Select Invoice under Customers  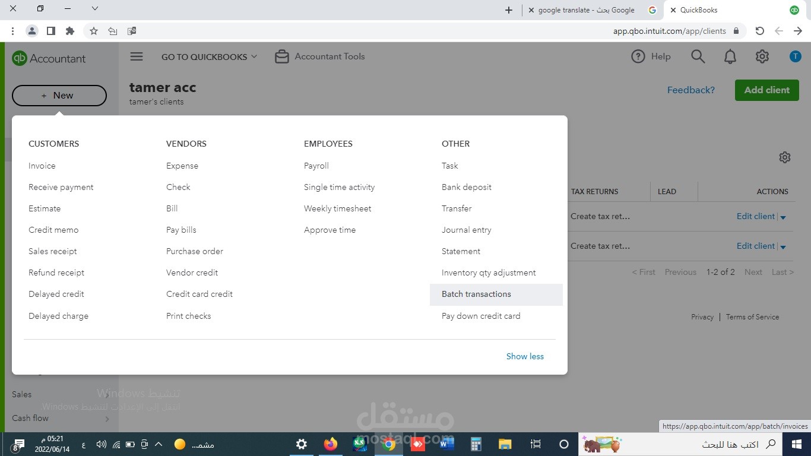tap(42, 166)
